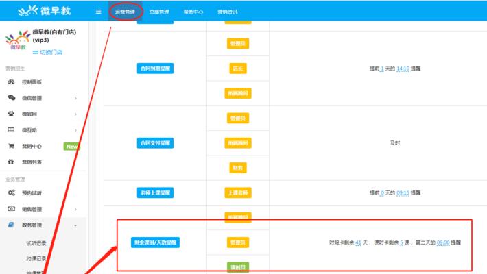Click the hamburger menu icon in header

click(x=99, y=12)
